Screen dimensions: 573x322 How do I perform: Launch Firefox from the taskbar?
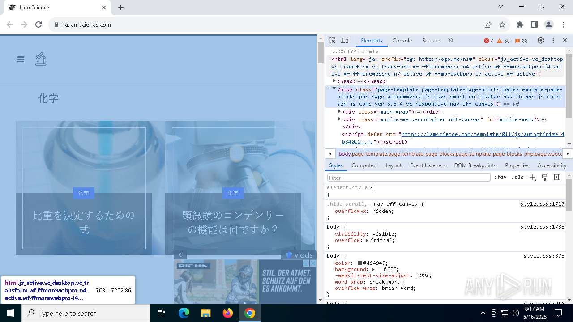(x=228, y=313)
